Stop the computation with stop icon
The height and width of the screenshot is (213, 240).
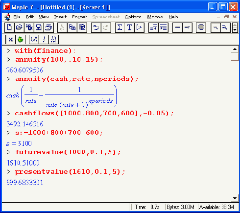pos(201,27)
